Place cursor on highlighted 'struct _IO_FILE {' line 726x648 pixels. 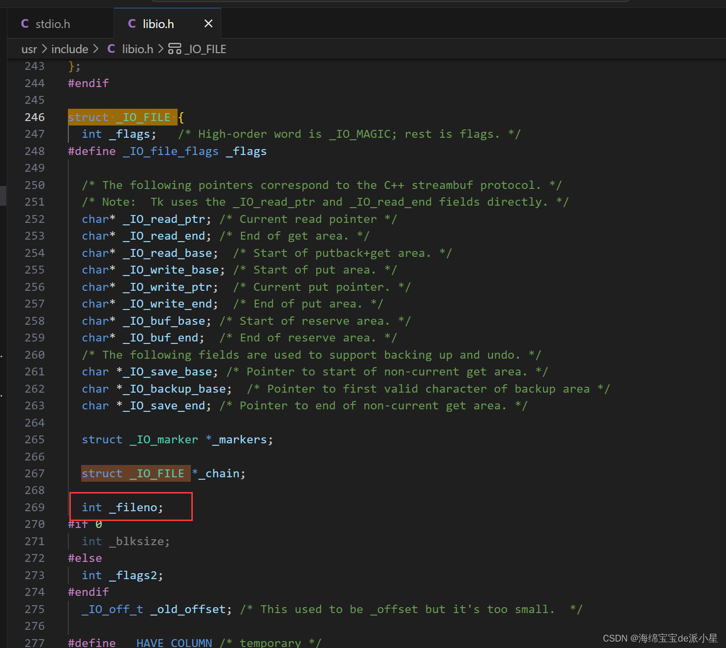(126, 117)
